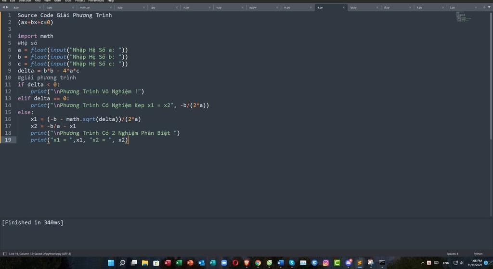Image resolution: width=493 pixels, height=269 pixels.
Task: Click the editor vertical scrollbar
Action: click(x=491, y=76)
